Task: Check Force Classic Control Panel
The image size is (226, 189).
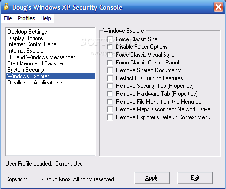Action: [110, 63]
